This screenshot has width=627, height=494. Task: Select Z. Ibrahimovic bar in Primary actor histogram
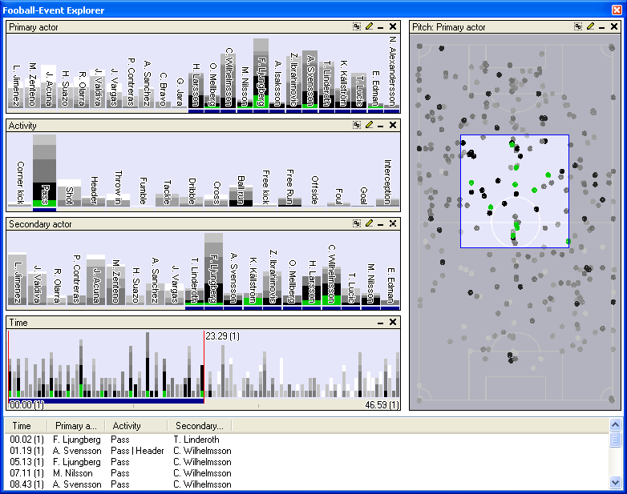pyautogui.click(x=293, y=80)
